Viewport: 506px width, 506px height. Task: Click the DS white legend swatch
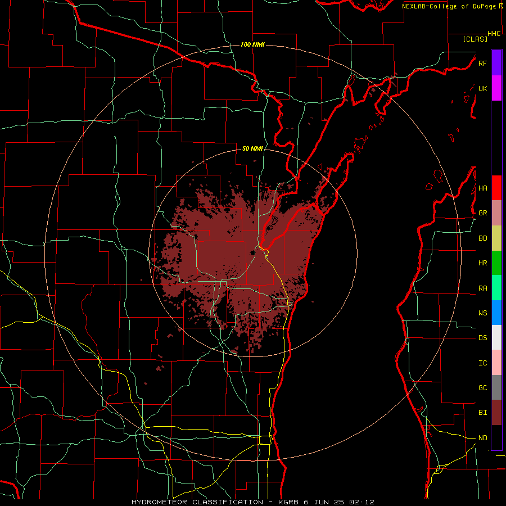496,337
